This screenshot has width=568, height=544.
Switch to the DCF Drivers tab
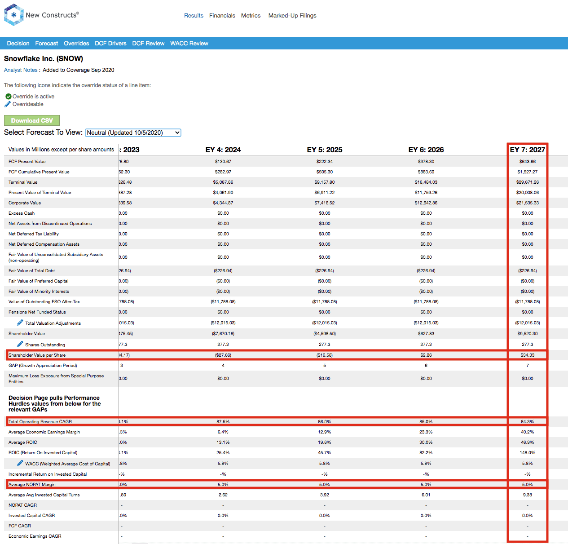click(110, 44)
